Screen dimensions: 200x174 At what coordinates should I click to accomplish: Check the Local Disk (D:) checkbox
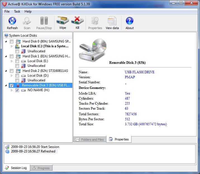pyautogui.click(x=17, y=76)
